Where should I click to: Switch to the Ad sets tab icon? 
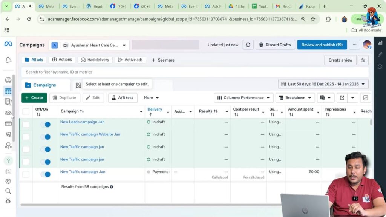coord(78,85)
